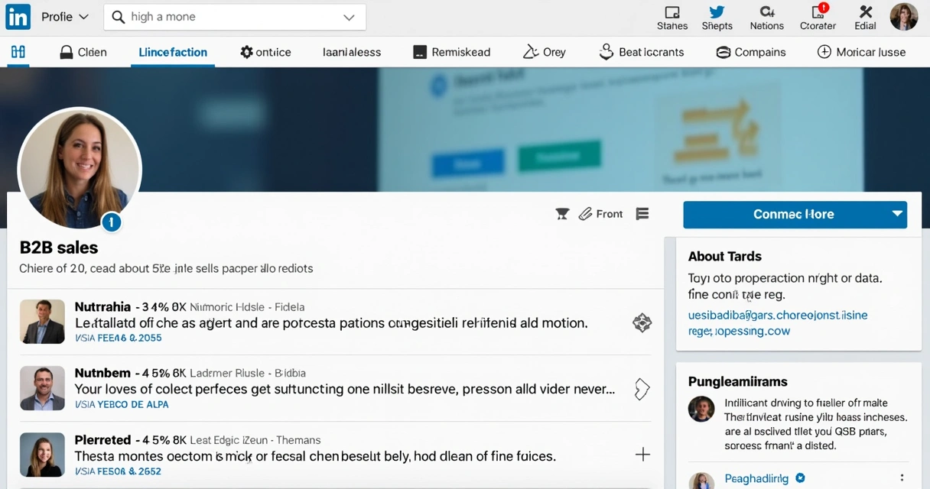Viewport: 930px width, 489px height.
Task: Open the Compains tab
Action: [x=751, y=52]
